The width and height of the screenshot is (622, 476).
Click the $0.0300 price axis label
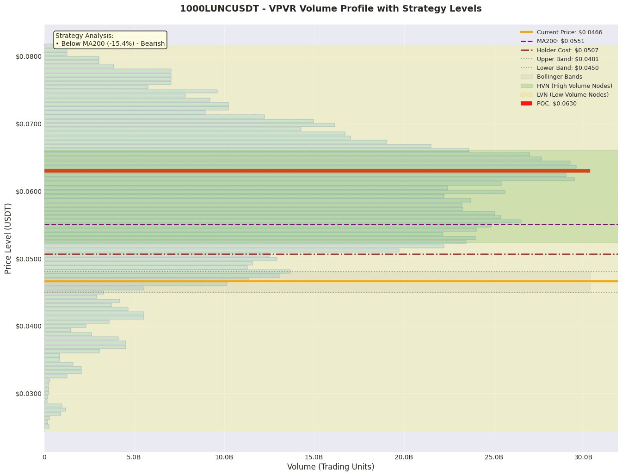pyautogui.click(x=29, y=394)
